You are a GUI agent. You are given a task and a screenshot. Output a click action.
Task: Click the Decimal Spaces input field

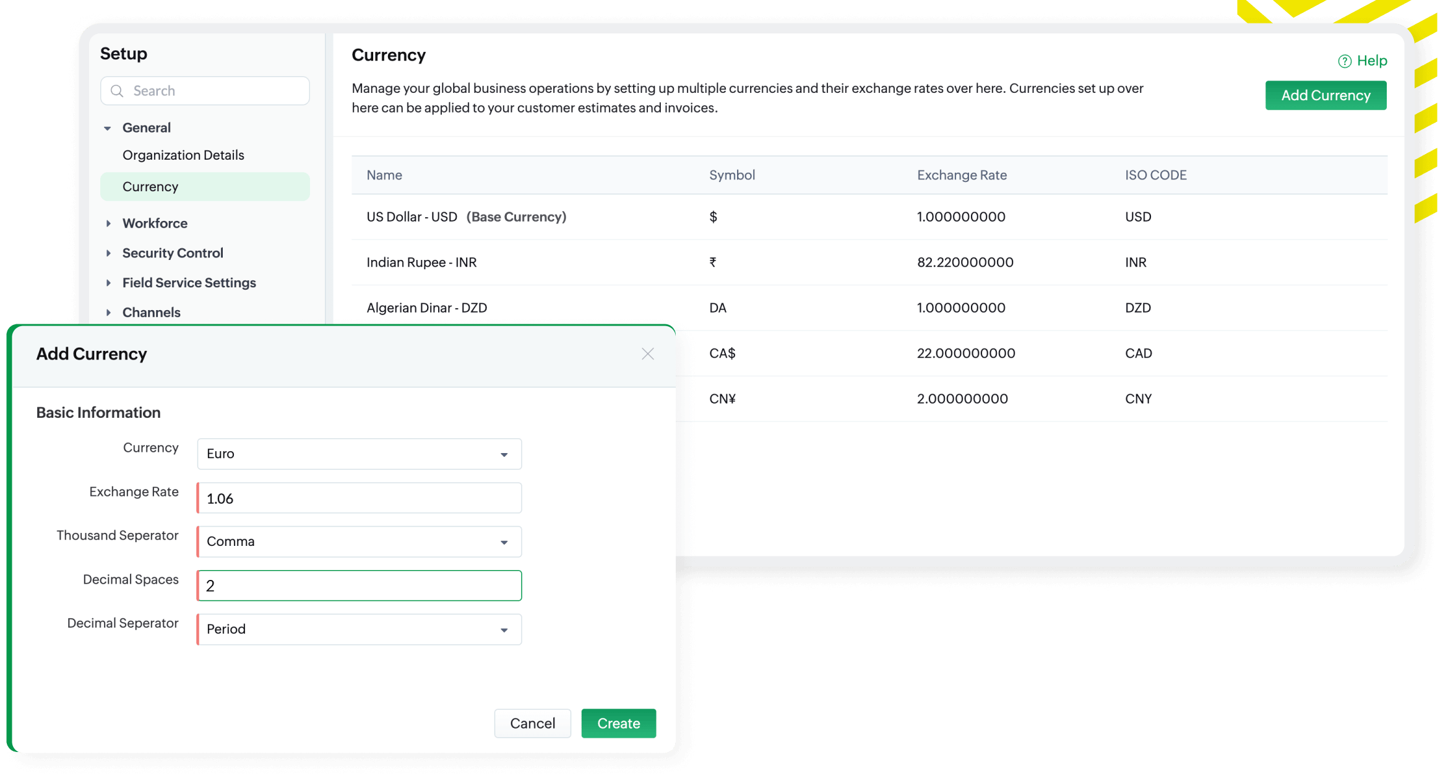pyautogui.click(x=359, y=586)
